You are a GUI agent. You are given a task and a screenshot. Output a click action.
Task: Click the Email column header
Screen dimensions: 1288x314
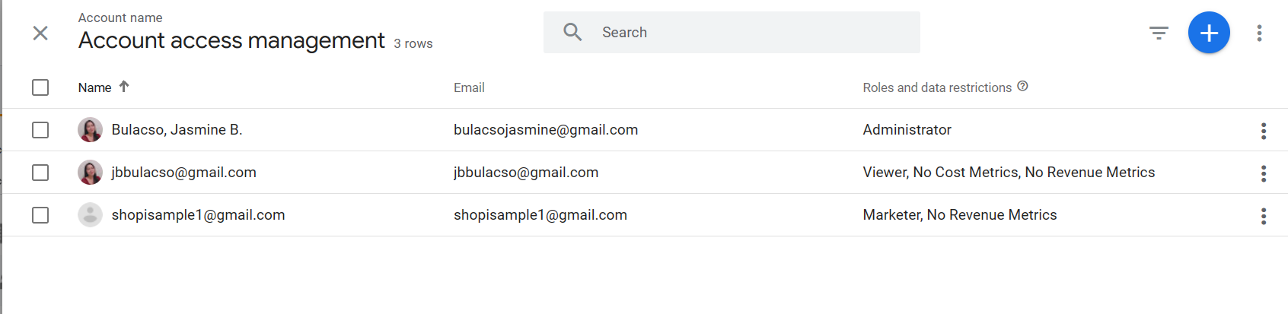469,87
